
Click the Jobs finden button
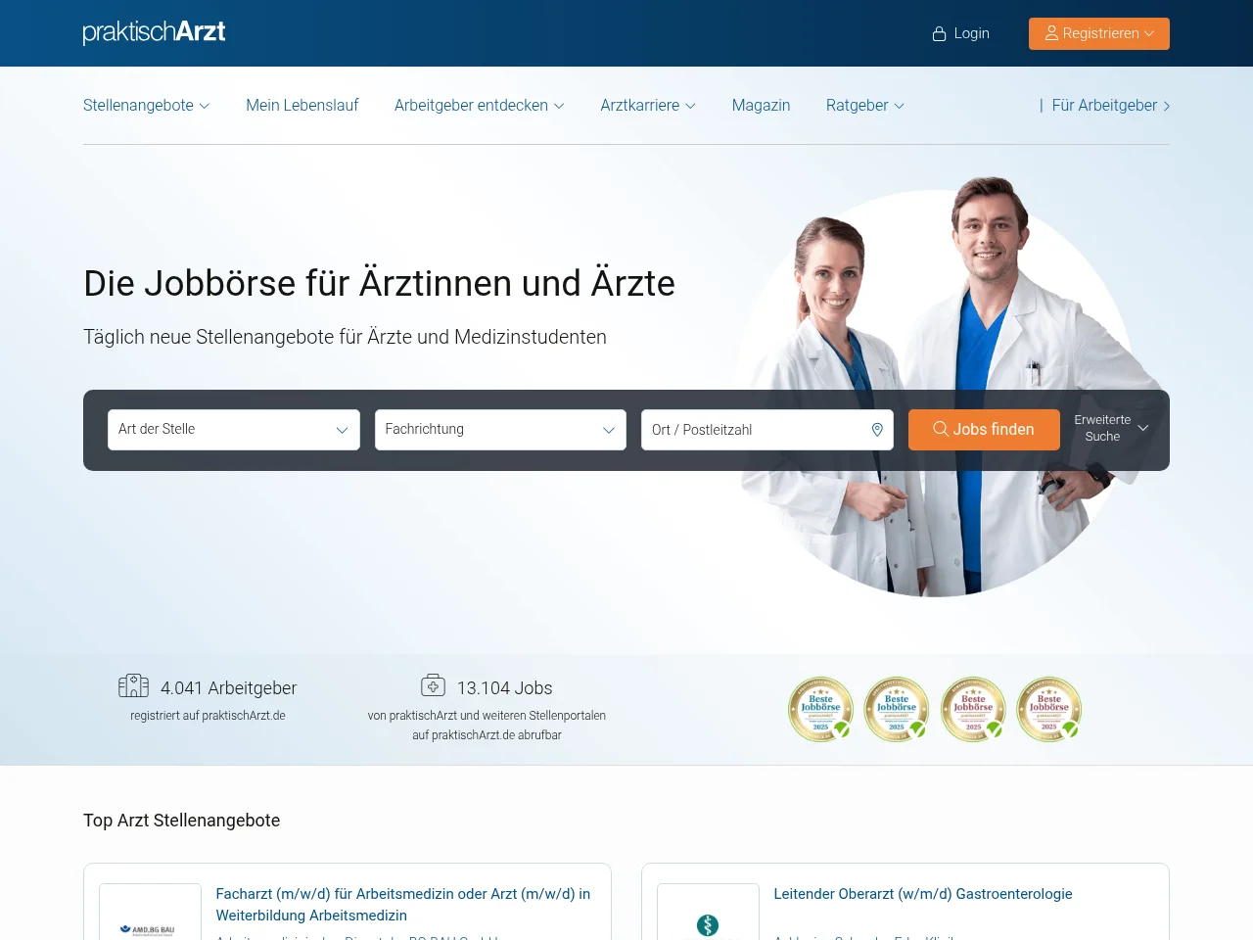(x=984, y=430)
